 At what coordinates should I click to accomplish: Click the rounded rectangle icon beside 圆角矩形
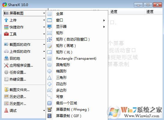tap(49, 65)
